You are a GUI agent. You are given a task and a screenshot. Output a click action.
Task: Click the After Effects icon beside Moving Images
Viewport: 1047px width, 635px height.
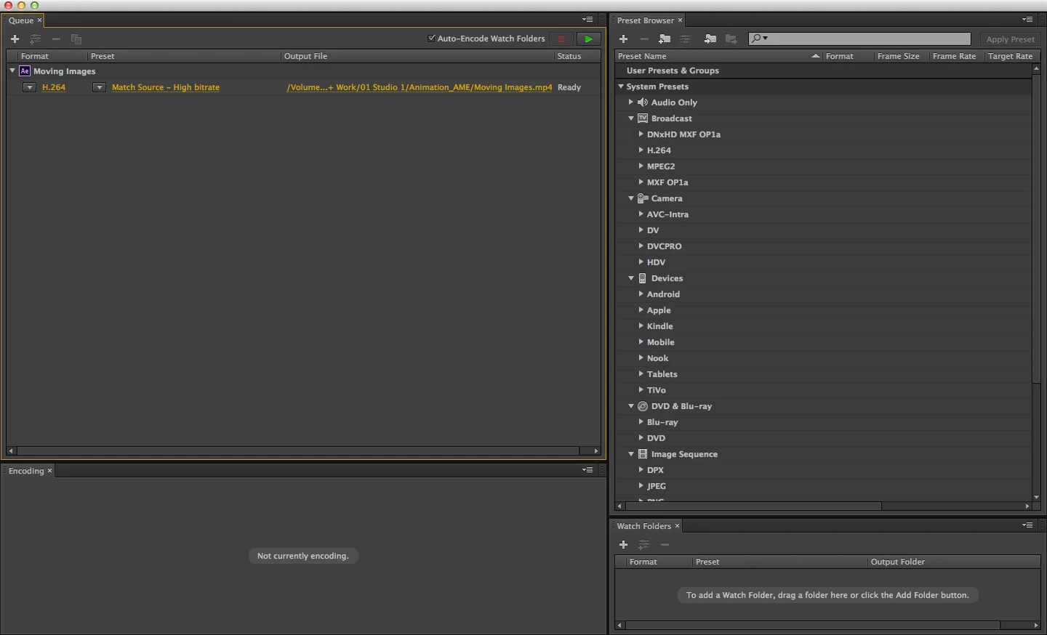25,71
